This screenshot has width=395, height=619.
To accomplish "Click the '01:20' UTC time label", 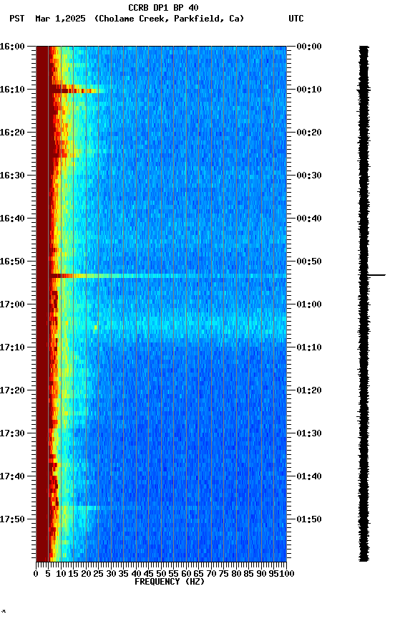I will pyautogui.click(x=309, y=390).
